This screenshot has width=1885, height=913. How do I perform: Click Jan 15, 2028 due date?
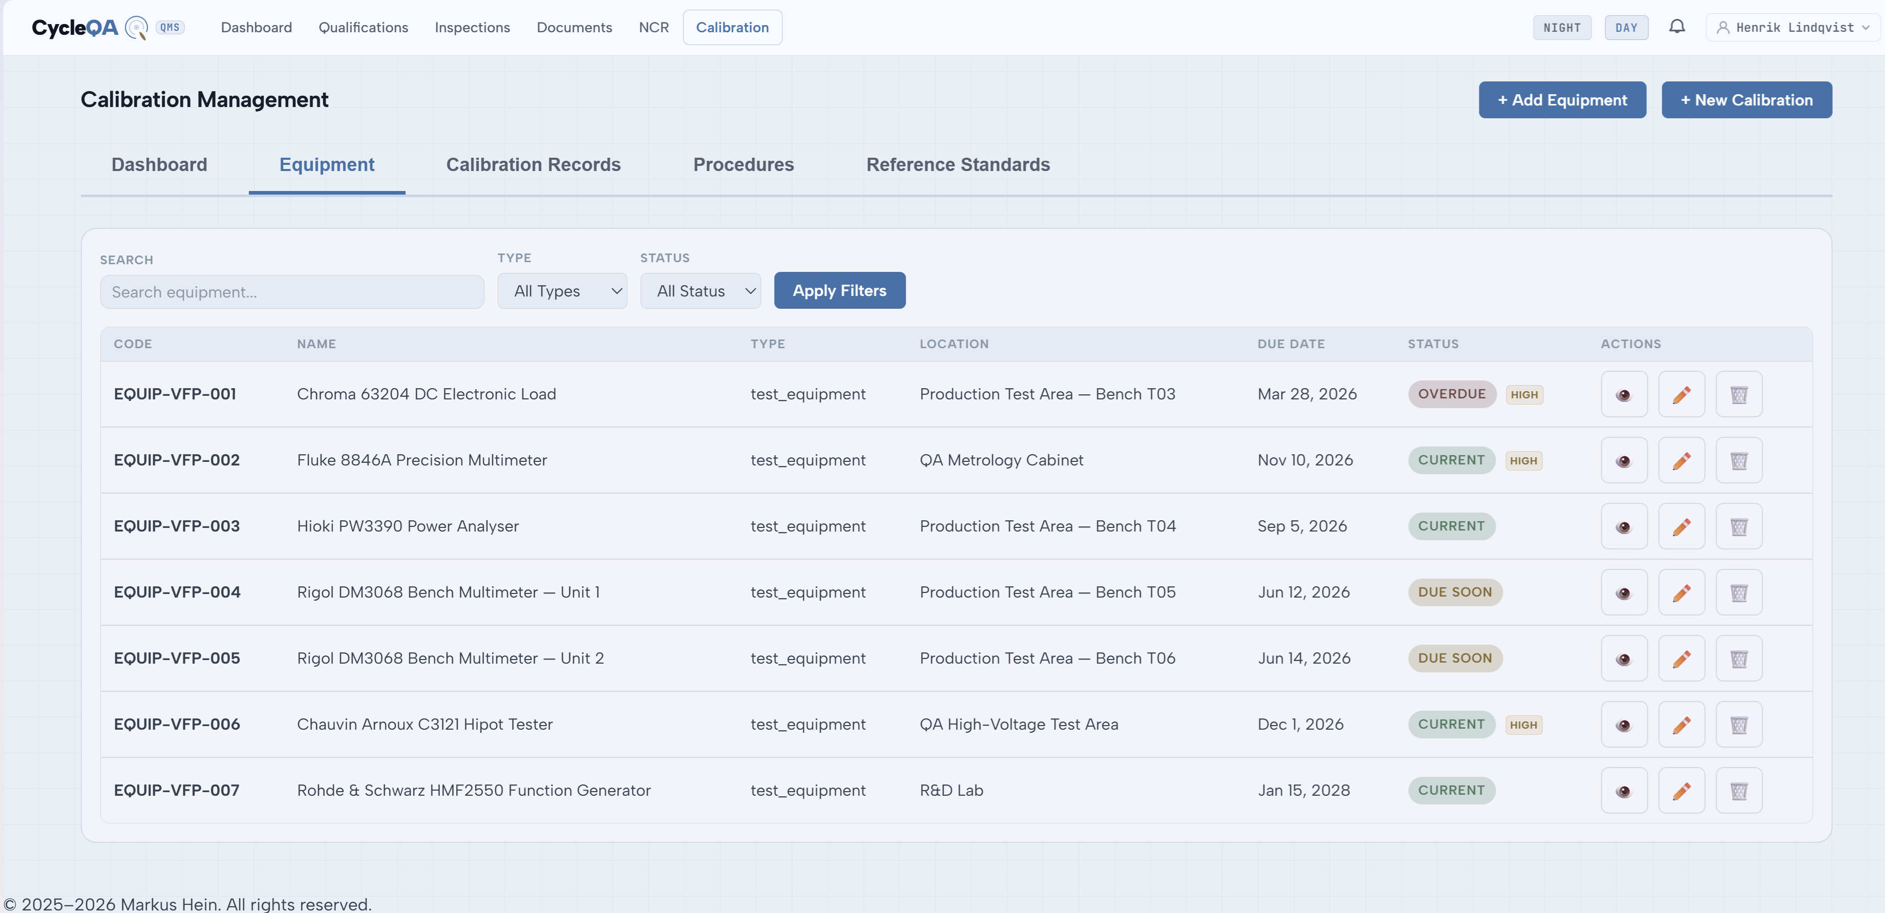(1303, 790)
